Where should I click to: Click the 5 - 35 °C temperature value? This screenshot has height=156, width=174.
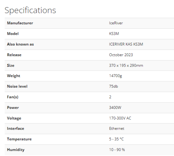pos(116,139)
